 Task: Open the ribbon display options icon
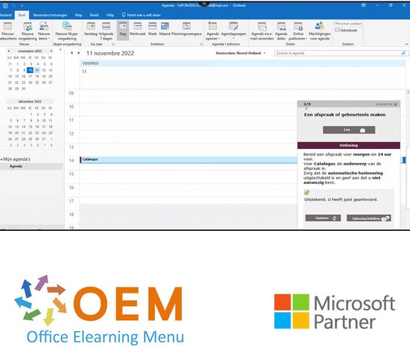pos(364,5)
